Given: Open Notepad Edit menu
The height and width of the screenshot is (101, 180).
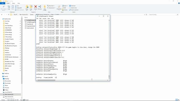Looking at the screenshot, I should coord(40,19).
